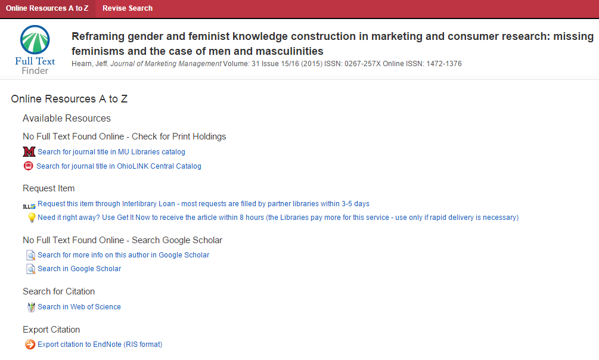The height and width of the screenshot is (360, 599).
Task: Click the article title heading text
Action: click(333, 44)
